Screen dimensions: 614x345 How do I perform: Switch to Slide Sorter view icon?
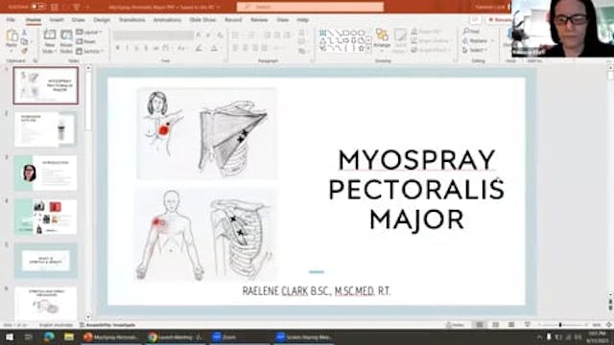496,325
